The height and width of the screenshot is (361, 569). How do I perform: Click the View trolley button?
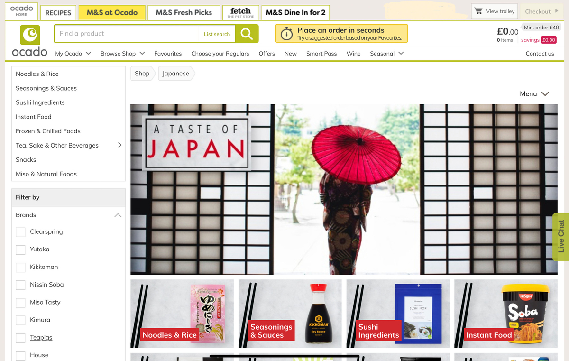pyautogui.click(x=495, y=11)
